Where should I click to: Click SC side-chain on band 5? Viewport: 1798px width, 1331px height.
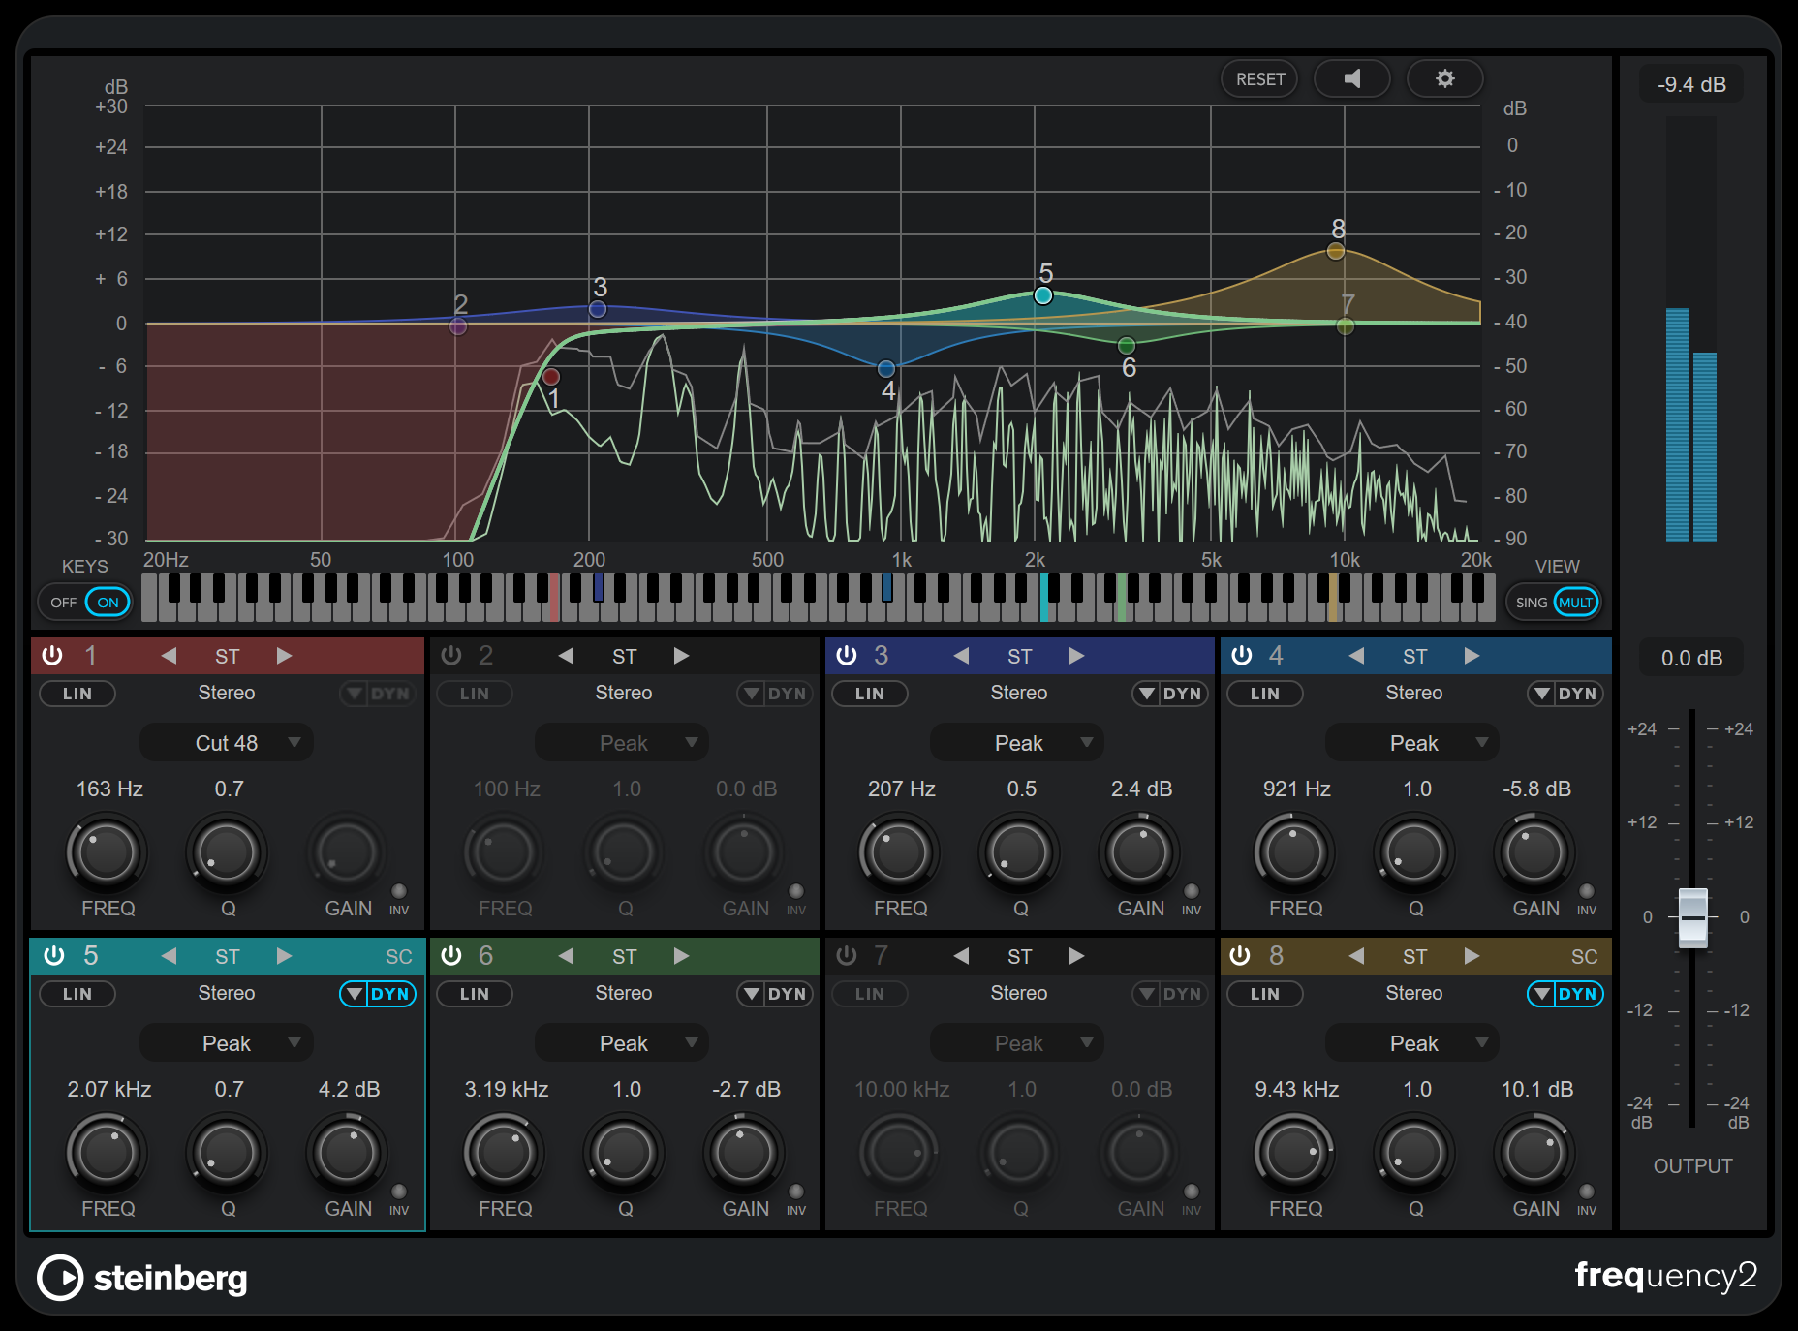(399, 957)
